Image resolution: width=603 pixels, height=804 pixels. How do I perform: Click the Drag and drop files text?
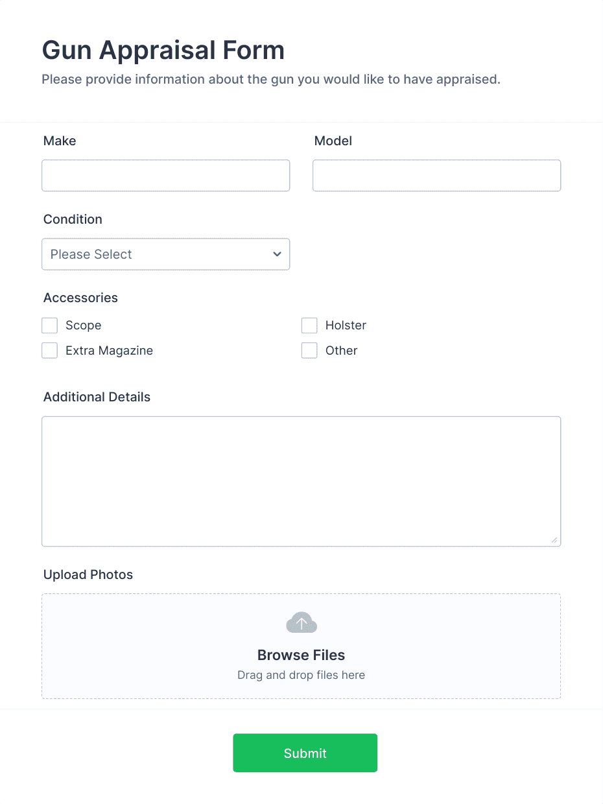click(301, 675)
